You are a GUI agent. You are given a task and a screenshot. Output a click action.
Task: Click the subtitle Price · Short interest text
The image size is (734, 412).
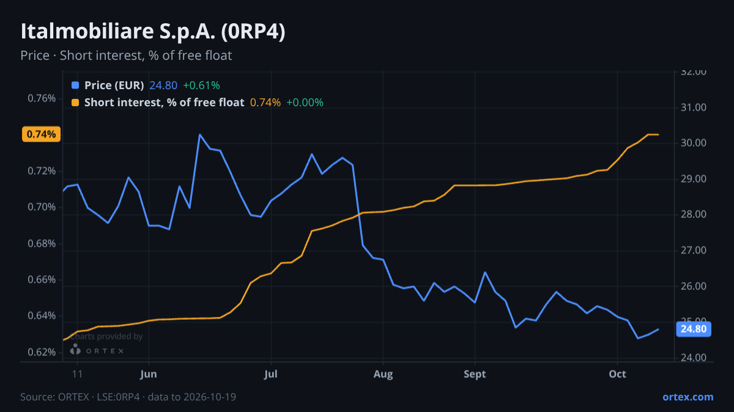click(126, 56)
